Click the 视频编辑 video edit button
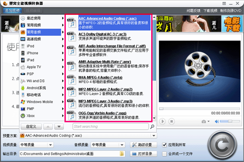The width and height of the screenshot is (244, 162). coord(33,10)
